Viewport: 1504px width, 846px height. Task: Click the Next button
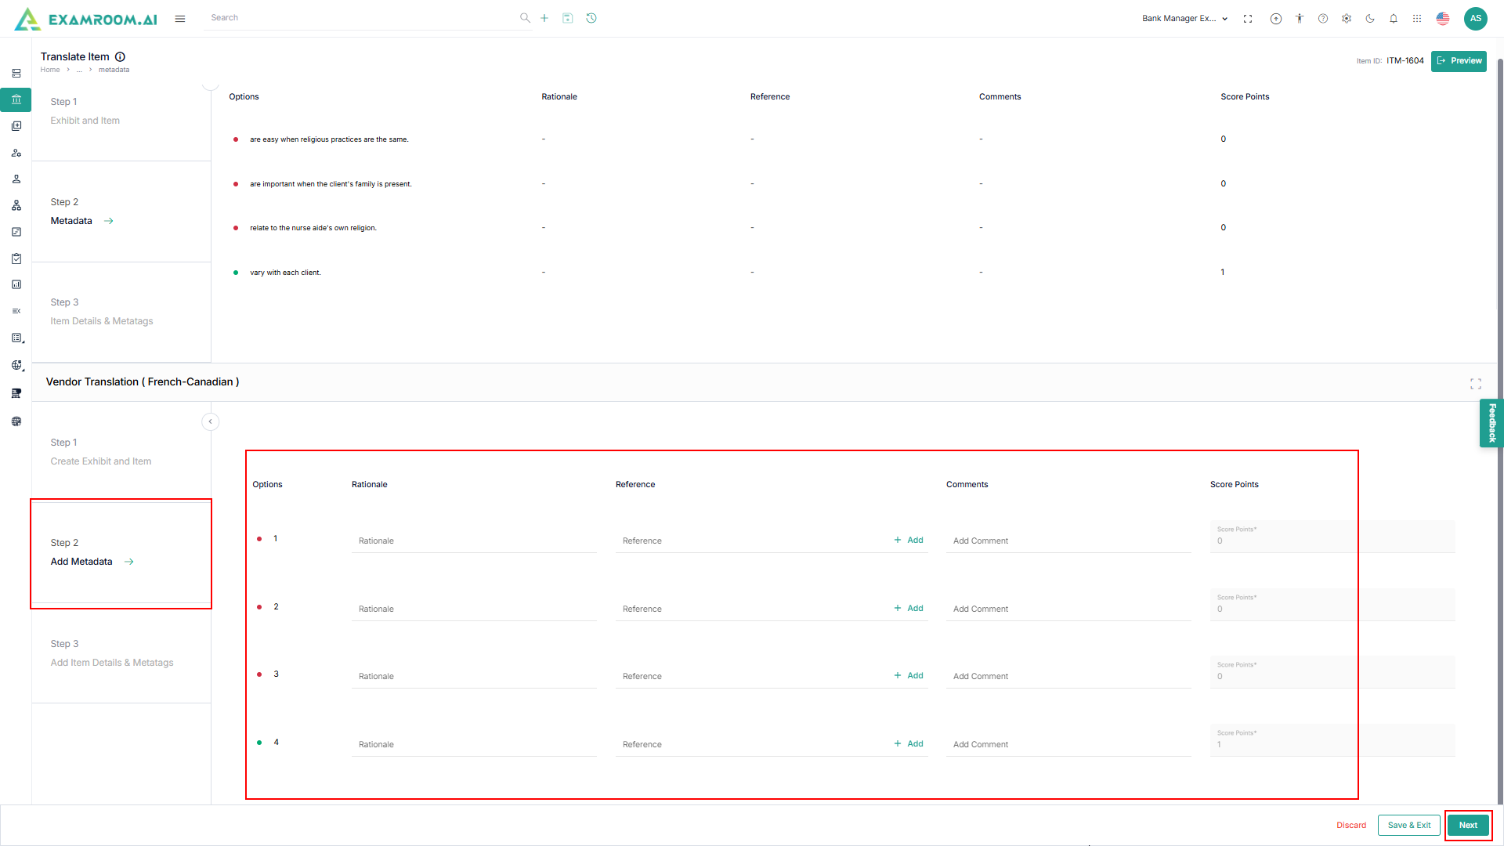click(x=1468, y=825)
